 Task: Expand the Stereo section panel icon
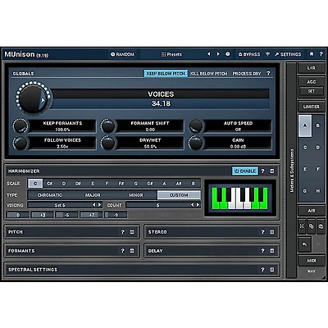click(271, 232)
